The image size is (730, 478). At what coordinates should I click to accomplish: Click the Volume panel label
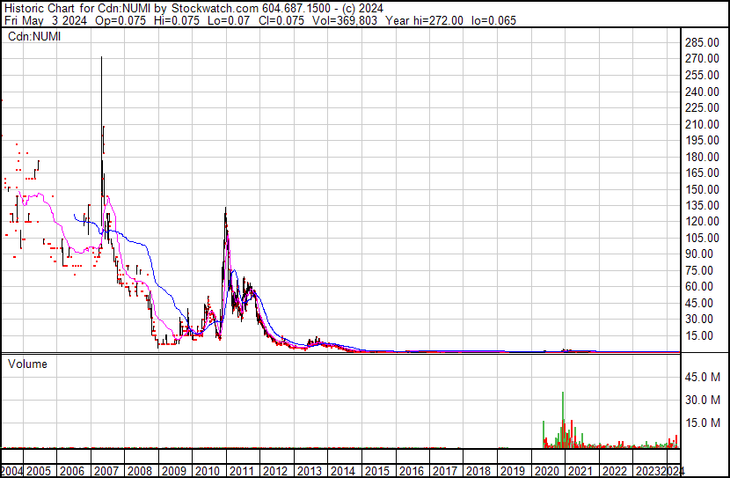[x=28, y=364]
